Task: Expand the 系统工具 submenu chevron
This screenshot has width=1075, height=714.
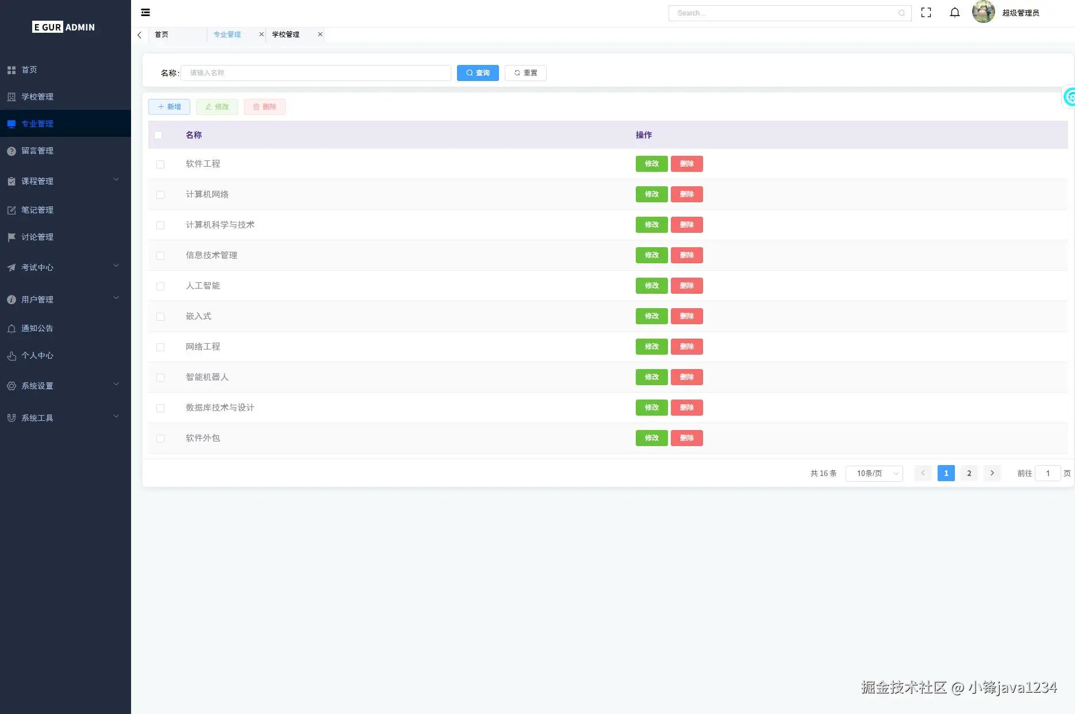Action: (x=116, y=417)
